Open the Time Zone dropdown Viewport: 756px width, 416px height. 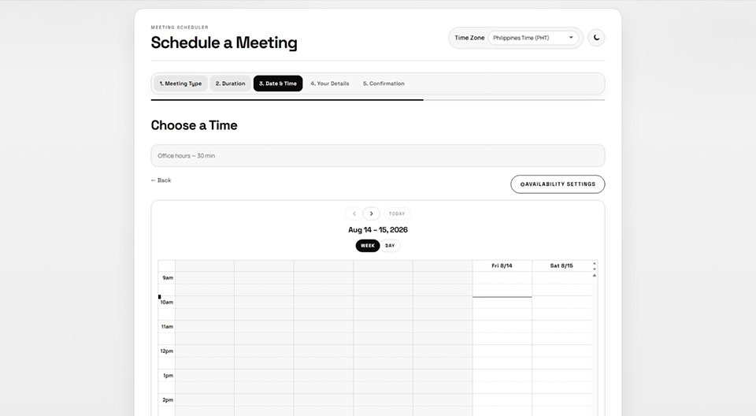coord(533,38)
